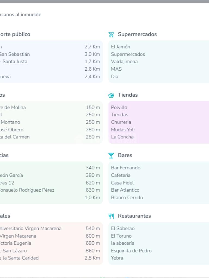The image size is (209, 278).
Task: Select Yebra in the Restaurantes list
Action: [117, 258]
